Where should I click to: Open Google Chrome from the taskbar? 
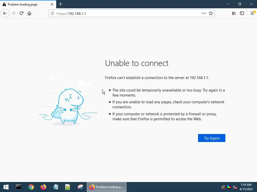pyautogui.click(x=31, y=187)
